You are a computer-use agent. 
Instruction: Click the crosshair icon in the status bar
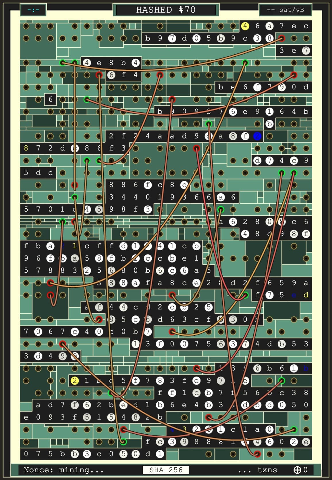point(297,470)
